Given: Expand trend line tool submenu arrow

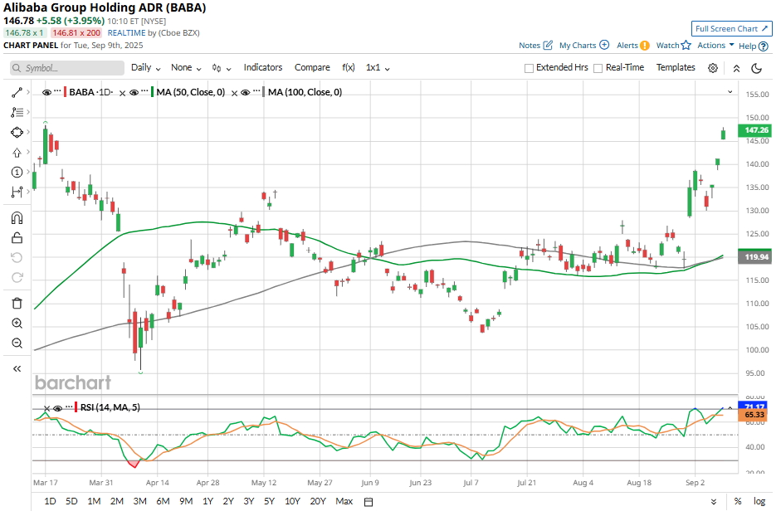Looking at the screenshot, I should [x=28, y=92].
